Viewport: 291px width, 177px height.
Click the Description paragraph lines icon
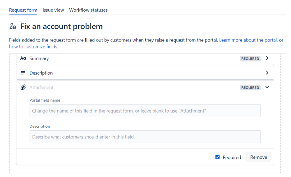[x=23, y=73]
